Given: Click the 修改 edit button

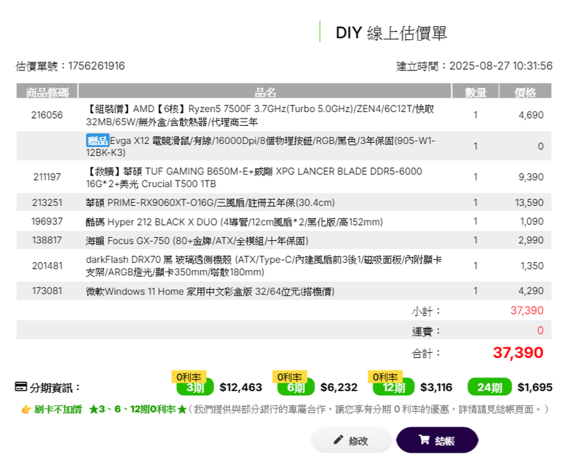Looking at the screenshot, I should pos(352,440).
